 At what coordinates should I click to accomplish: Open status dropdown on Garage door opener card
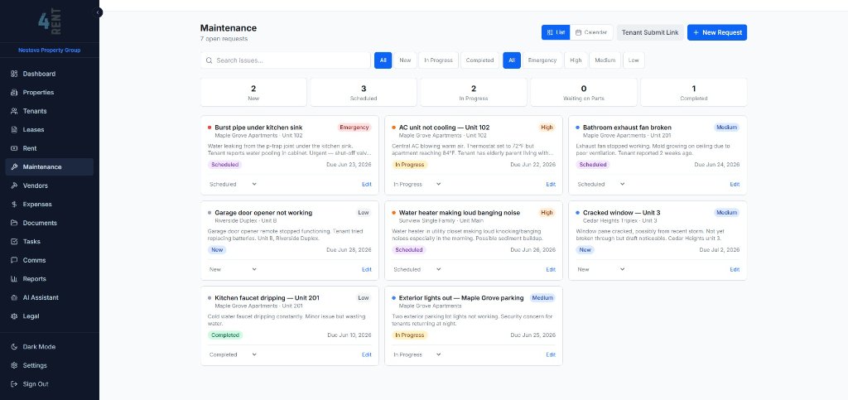[x=233, y=269]
